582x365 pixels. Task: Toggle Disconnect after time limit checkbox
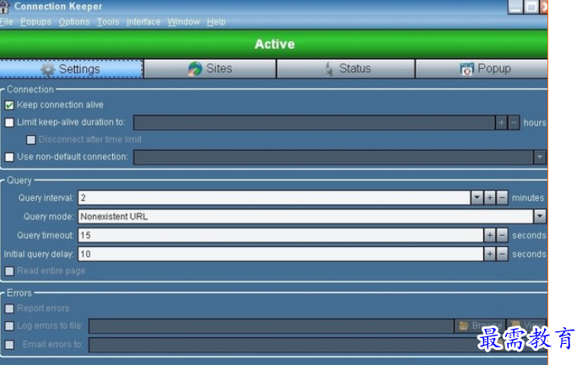click(x=31, y=140)
